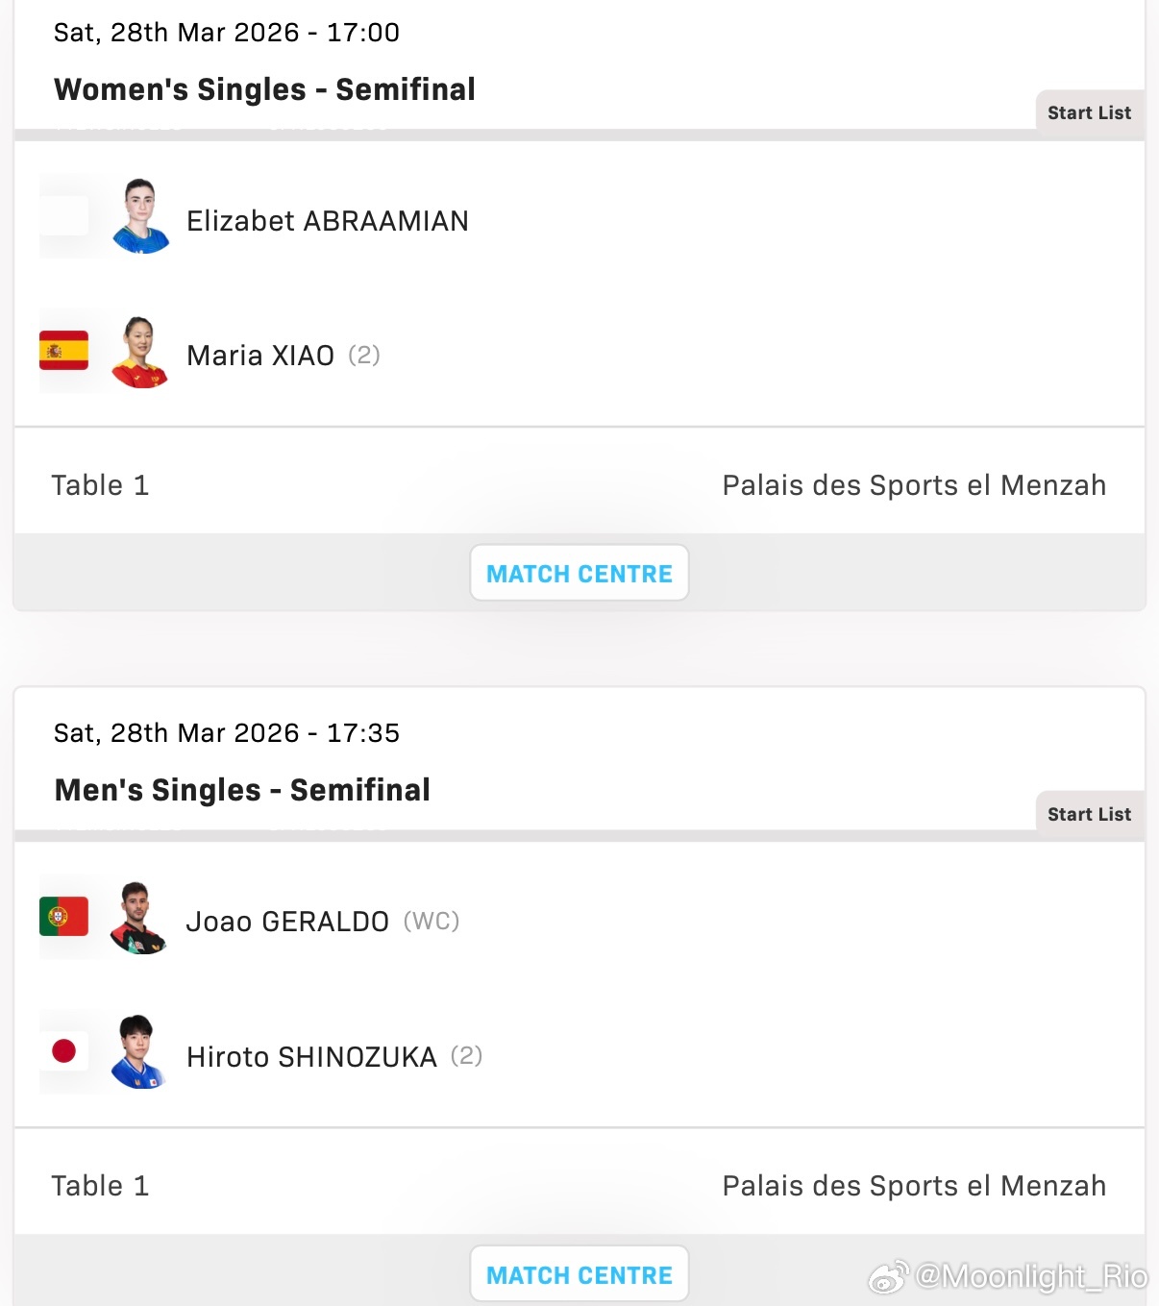Click Joao Geraldo's player photo
The width and height of the screenshot is (1159, 1306).
click(140, 918)
